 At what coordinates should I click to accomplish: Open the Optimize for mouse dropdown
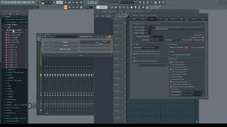pos(150,47)
